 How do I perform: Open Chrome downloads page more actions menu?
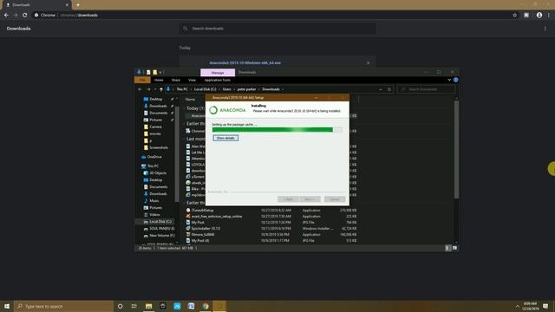click(545, 29)
